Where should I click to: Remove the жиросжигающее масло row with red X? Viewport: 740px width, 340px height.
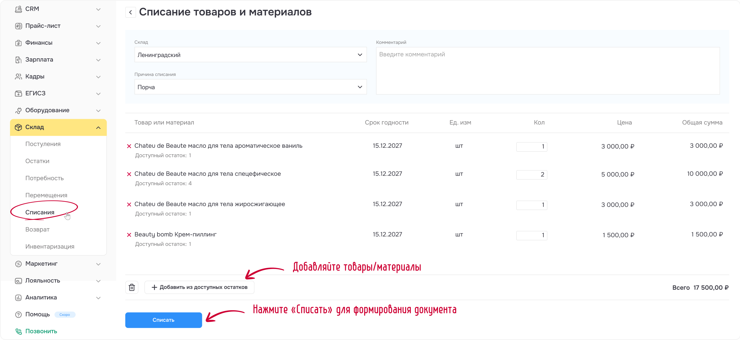pyautogui.click(x=129, y=205)
